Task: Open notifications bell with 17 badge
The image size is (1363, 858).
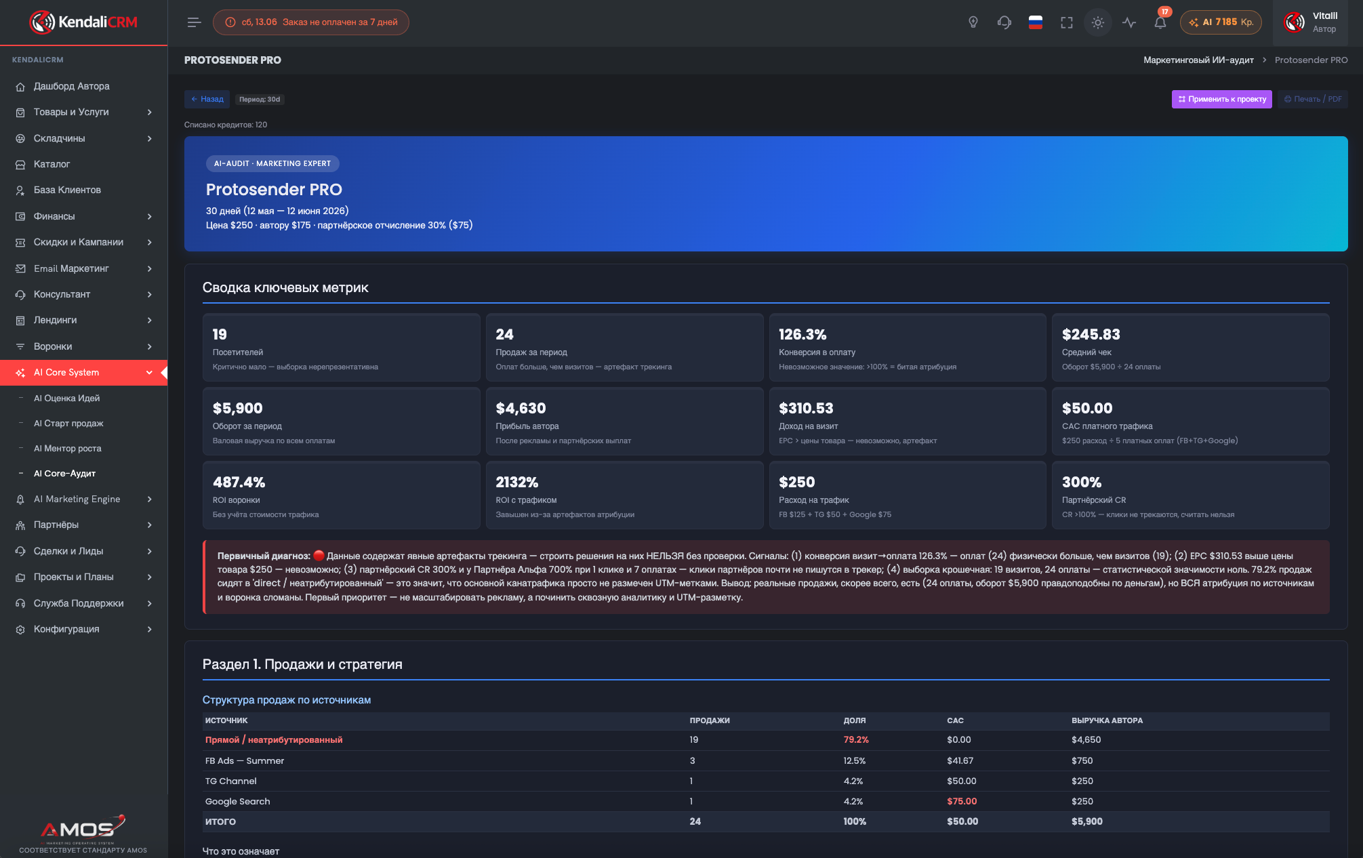Action: click(1160, 21)
